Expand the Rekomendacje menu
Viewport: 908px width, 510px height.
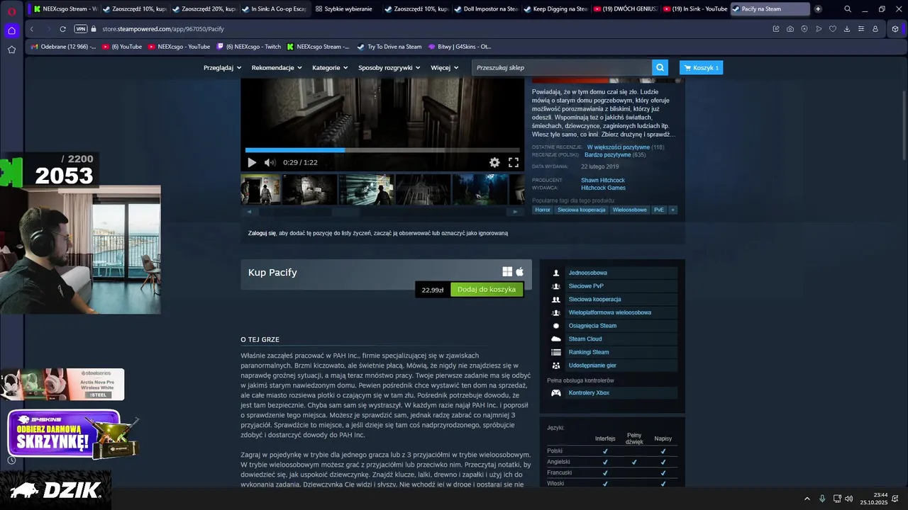pos(277,67)
